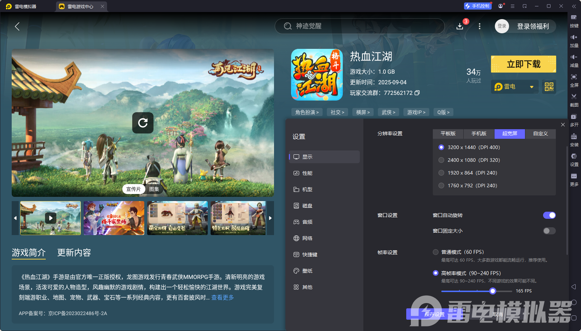Switch to 手机版 resolution tab
Image resolution: width=581 pixels, height=331 pixels.
click(x=479, y=133)
